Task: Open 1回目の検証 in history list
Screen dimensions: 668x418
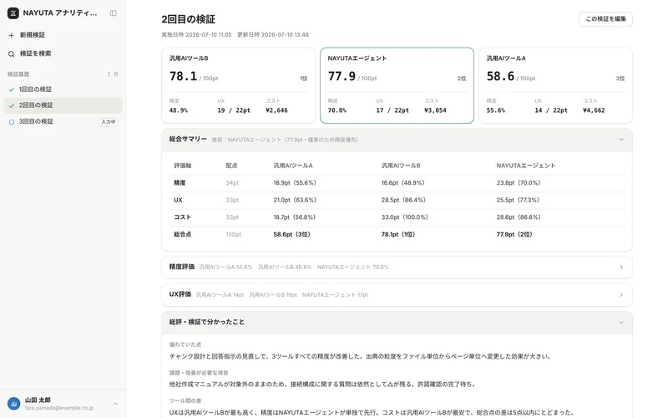Action: pos(63,89)
